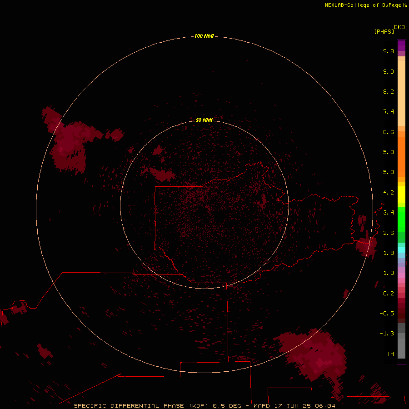Click the NEXLAB-College of DuPage credit text

point(365,5)
